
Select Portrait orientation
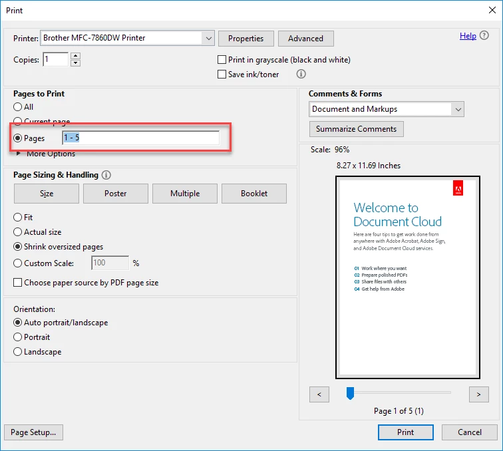[x=18, y=337]
